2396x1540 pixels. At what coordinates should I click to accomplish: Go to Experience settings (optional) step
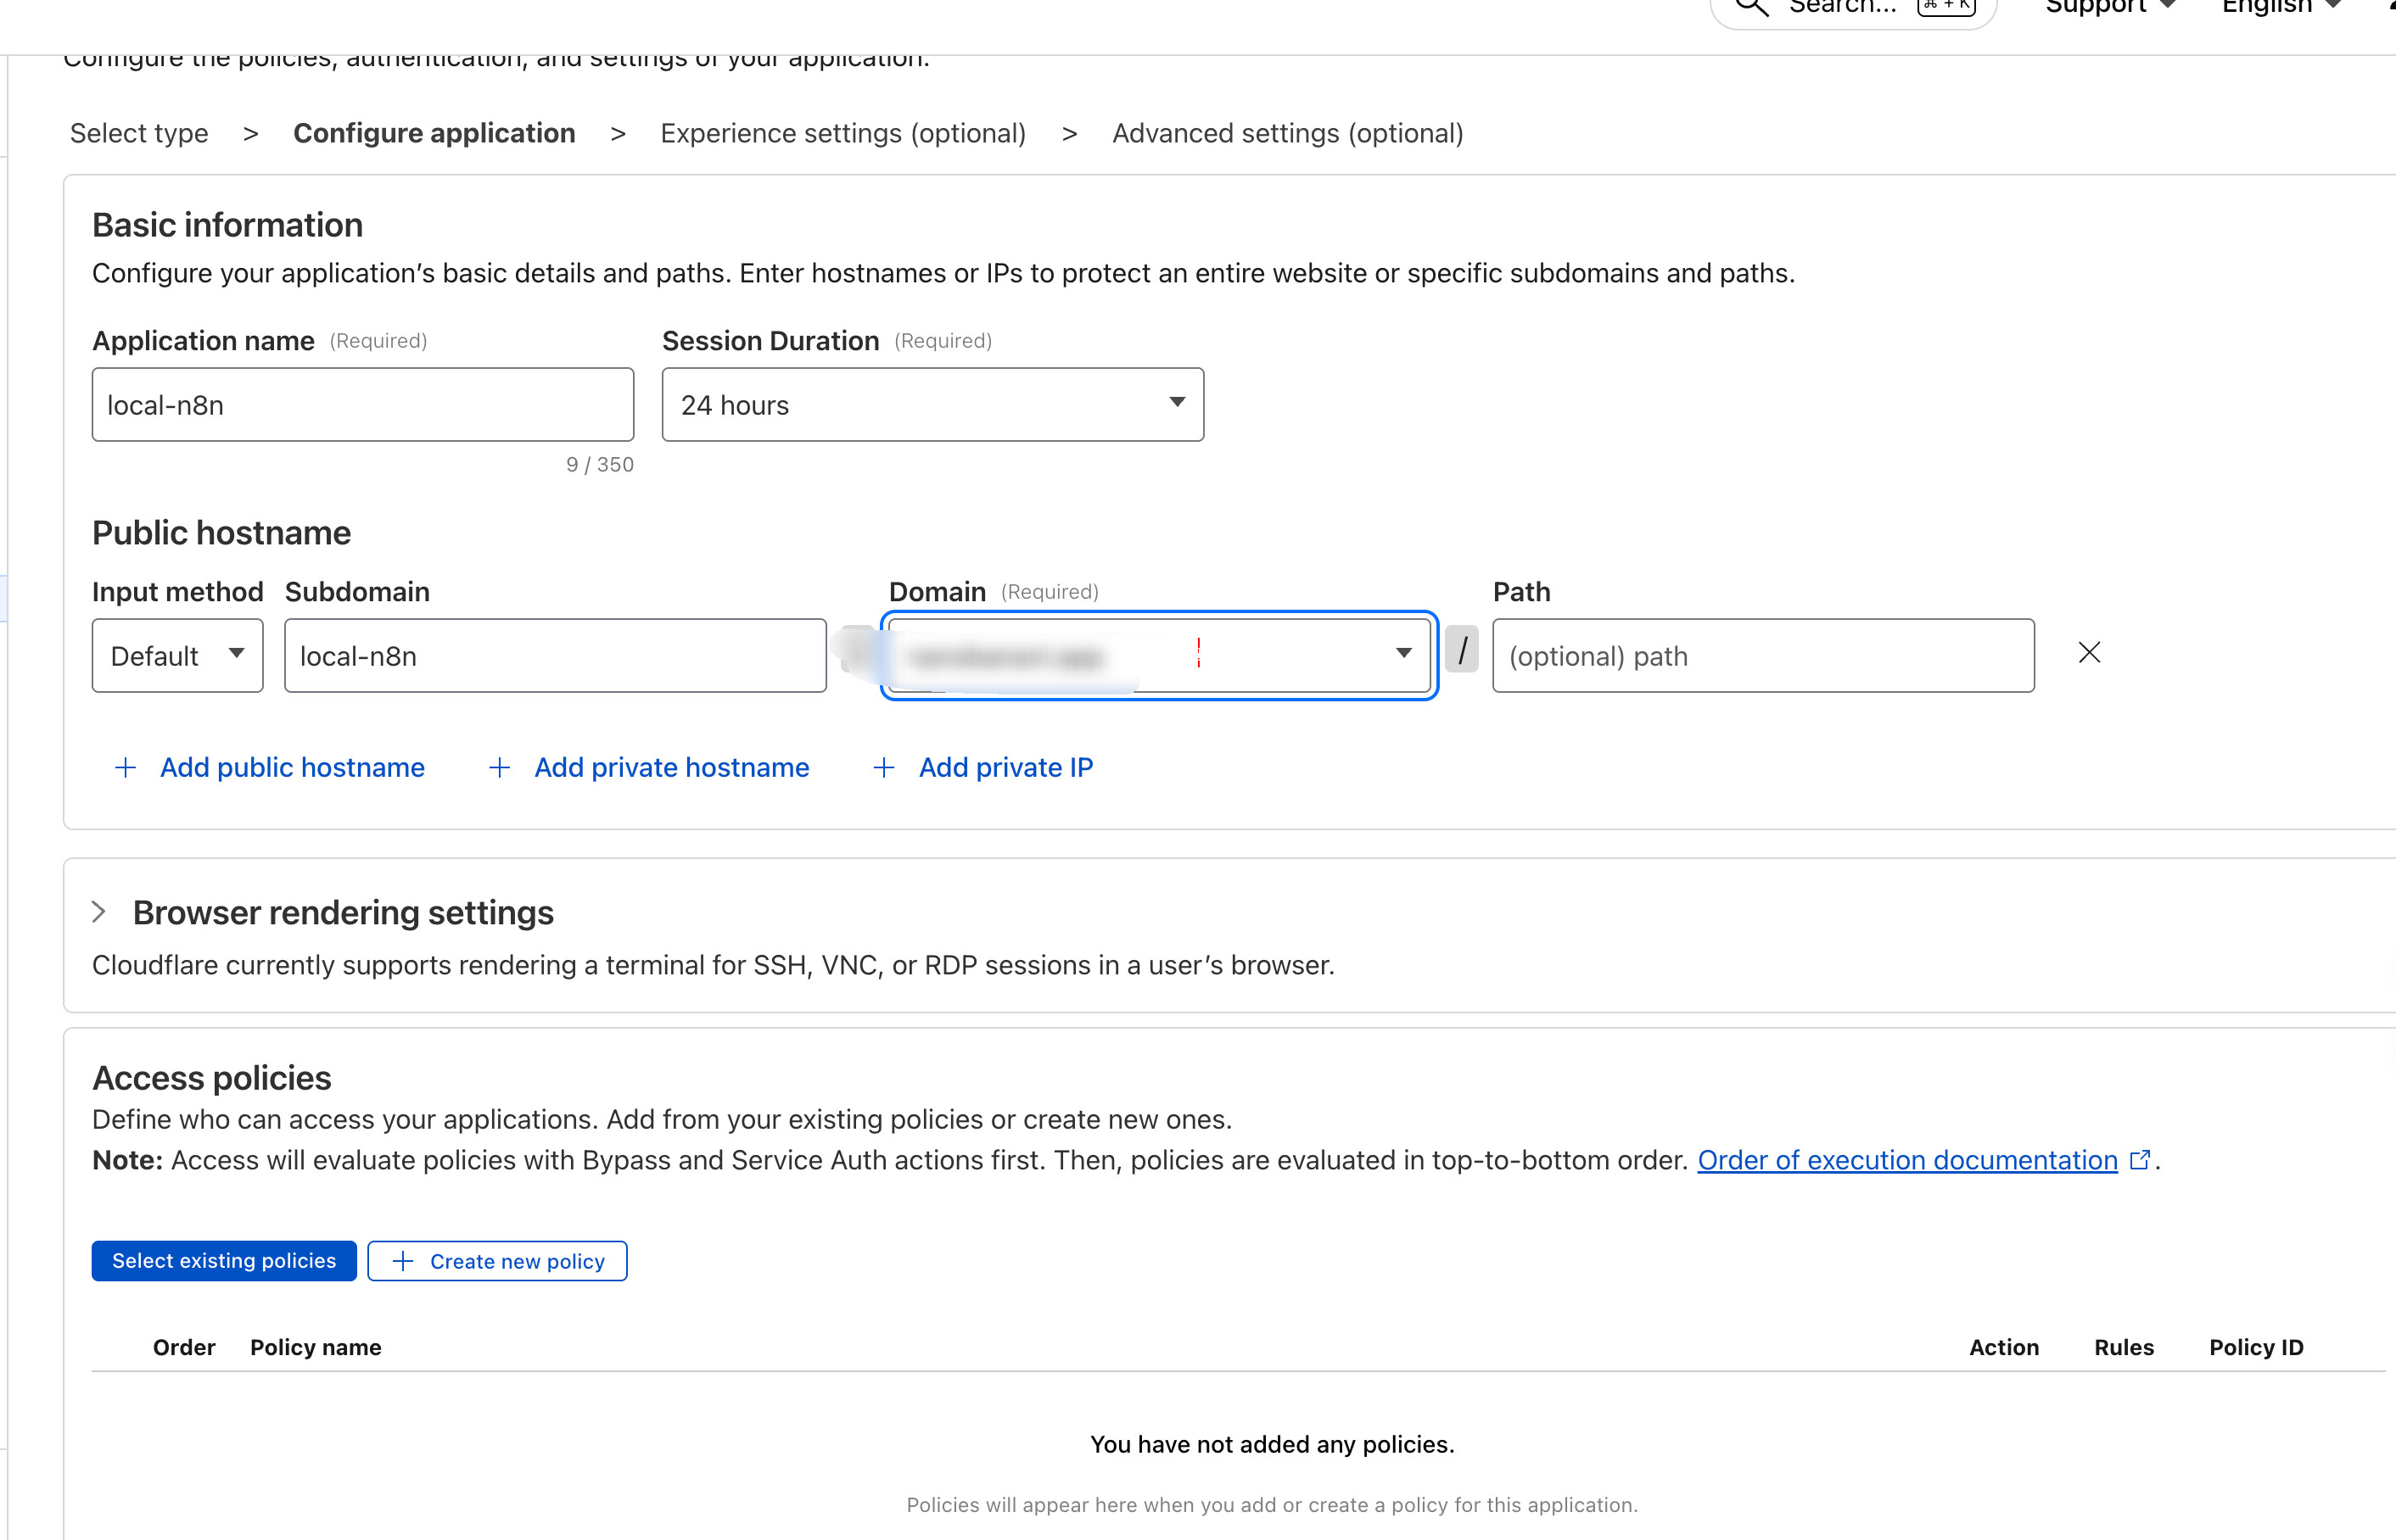point(843,133)
